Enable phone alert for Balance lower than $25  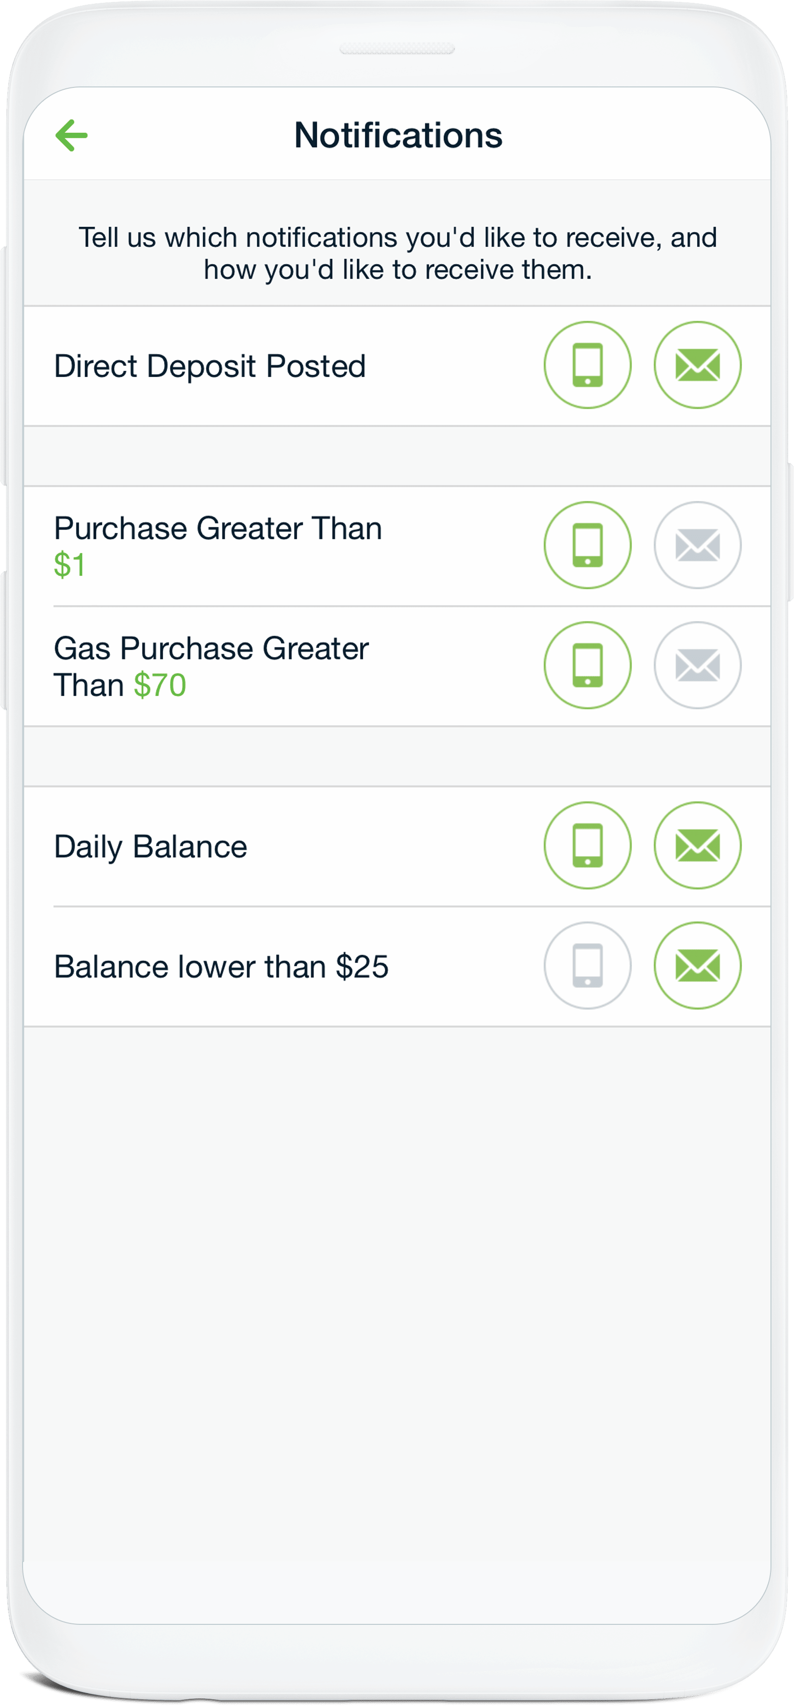point(587,965)
